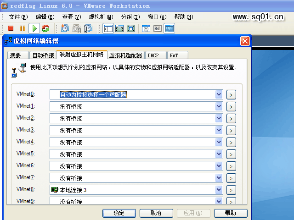Image resolution: width=294 pixels, height=220 pixels.
Task: Open the 窗口(W) menu
Action: coord(157,17)
